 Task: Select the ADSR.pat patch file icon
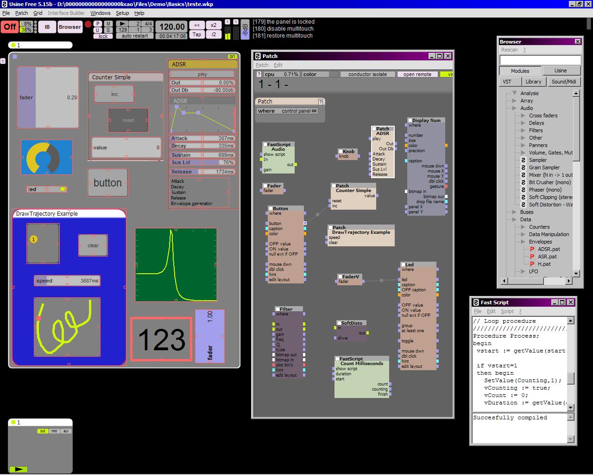[532, 249]
